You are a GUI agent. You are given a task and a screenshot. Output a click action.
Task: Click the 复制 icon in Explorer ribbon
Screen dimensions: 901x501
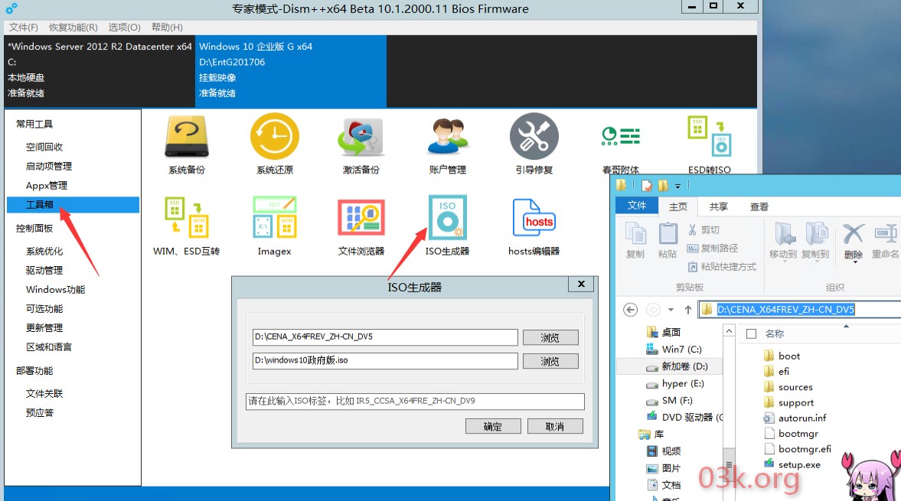click(635, 241)
